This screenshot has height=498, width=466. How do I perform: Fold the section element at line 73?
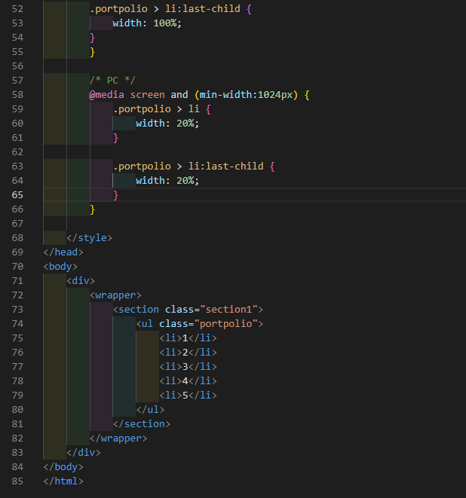tap(35, 310)
